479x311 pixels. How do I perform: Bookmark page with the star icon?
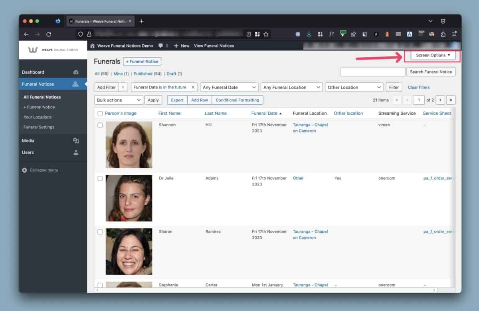click(x=266, y=34)
